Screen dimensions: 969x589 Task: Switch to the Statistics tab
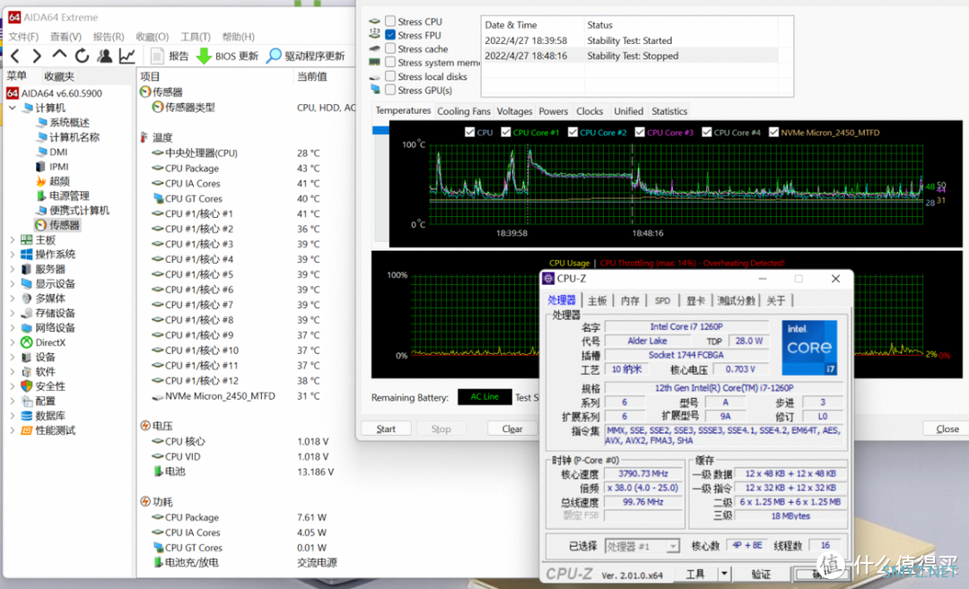coord(669,111)
